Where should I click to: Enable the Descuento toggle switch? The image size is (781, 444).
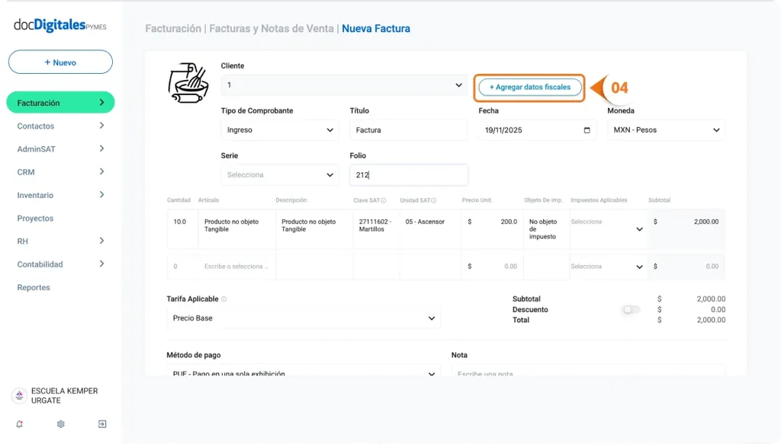tap(631, 310)
